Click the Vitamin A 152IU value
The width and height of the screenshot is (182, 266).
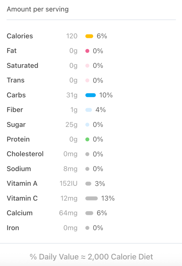(x=68, y=184)
